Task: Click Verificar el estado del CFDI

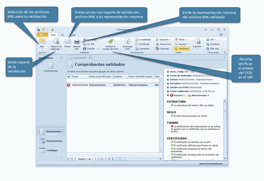Action: pyautogui.click(x=110, y=44)
